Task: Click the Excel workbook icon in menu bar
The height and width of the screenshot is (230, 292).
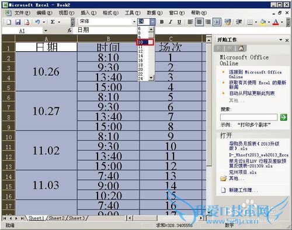Action: tap(8, 13)
